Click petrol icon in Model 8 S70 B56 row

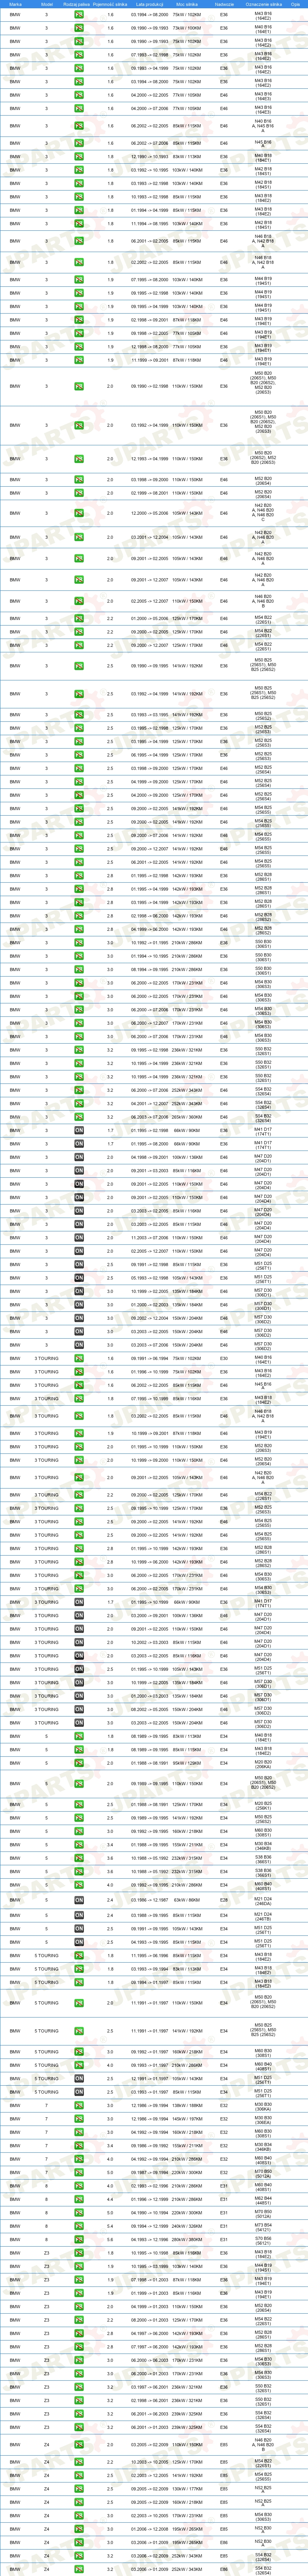pyautogui.click(x=79, y=2239)
